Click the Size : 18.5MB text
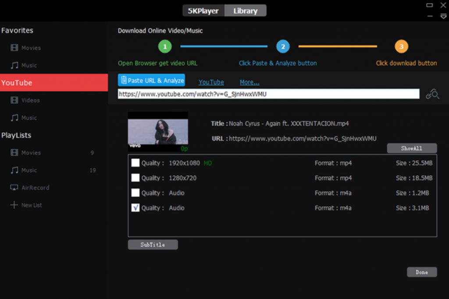The width and height of the screenshot is (449, 299). (x=414, y=178)
